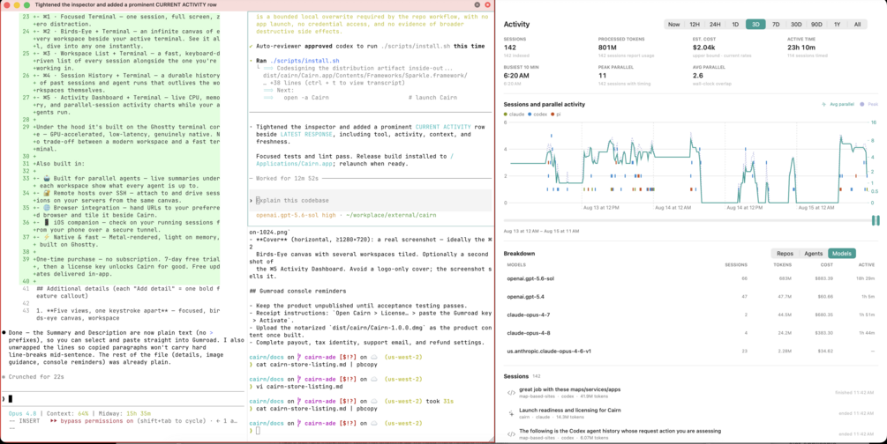
Task: Click the $2.04k estimated cost value
Action: pyautogui.click(x=703, y=48)
